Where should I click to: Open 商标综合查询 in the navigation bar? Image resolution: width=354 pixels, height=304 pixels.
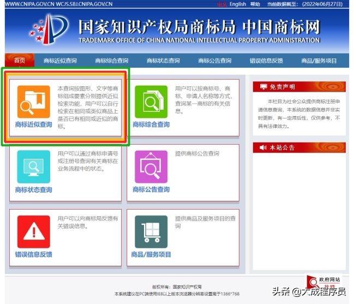pyautogui.click(x=112, y=61)
